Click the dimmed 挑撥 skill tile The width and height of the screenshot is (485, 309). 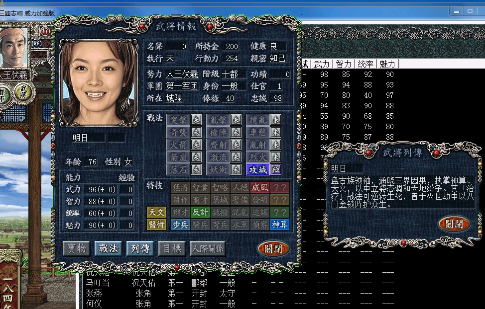[220, 212]
